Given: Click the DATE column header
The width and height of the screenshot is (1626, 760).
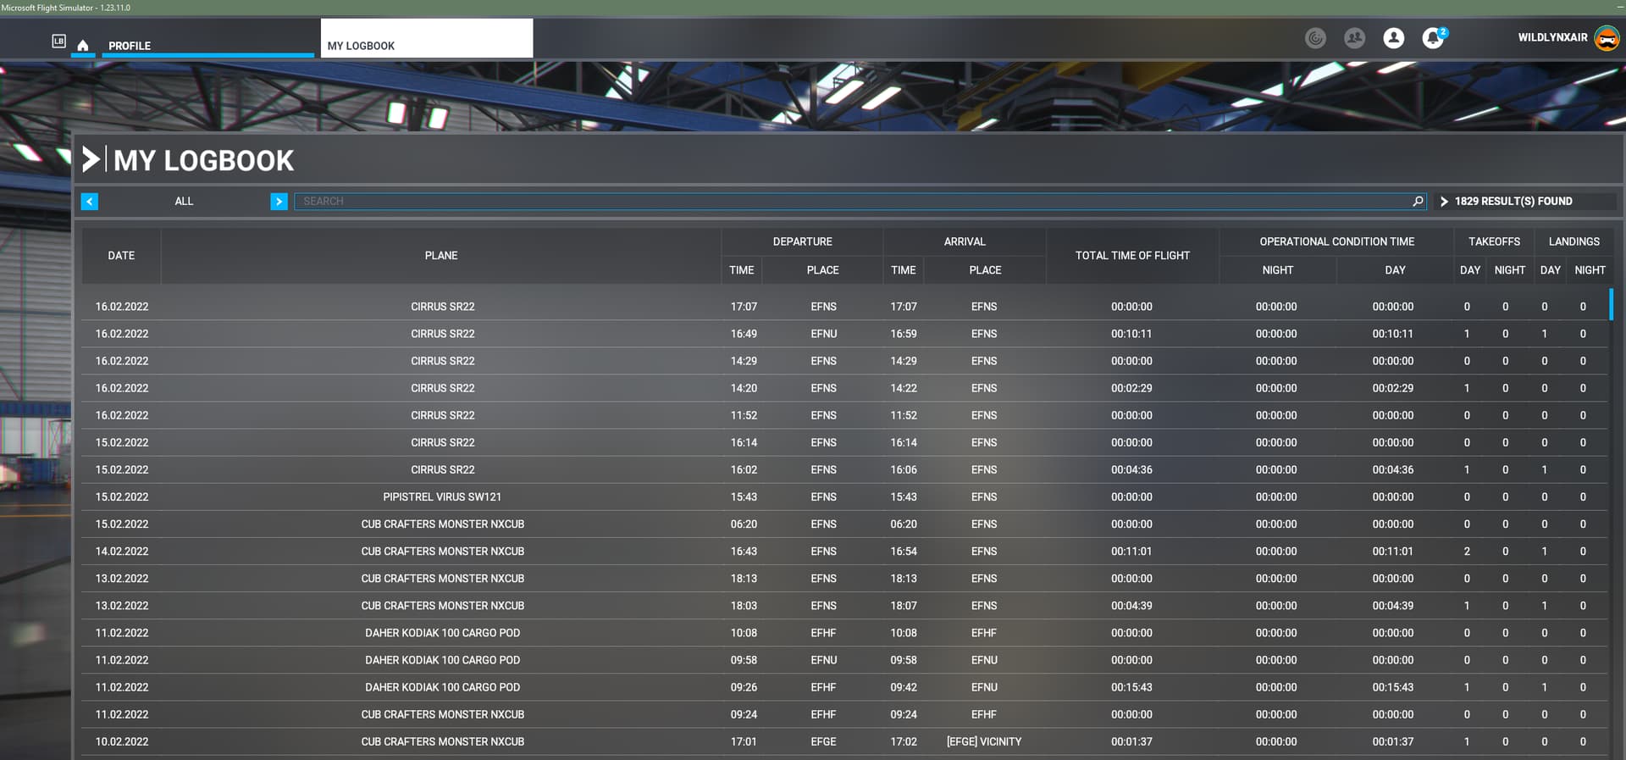Looking at the screenshot, I should click(121, 256).
